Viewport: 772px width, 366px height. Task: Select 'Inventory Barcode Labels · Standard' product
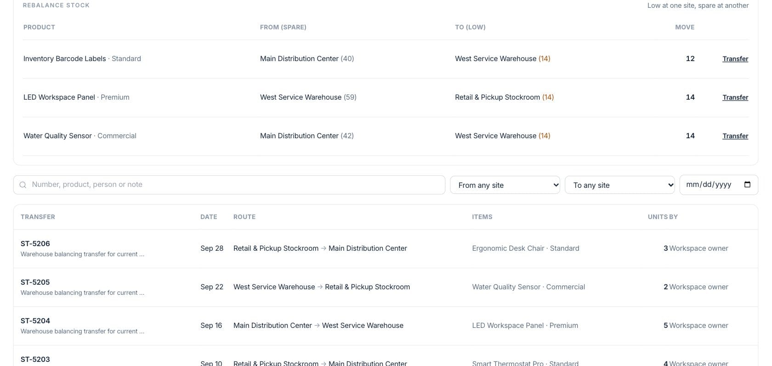[x=82, y=59]
